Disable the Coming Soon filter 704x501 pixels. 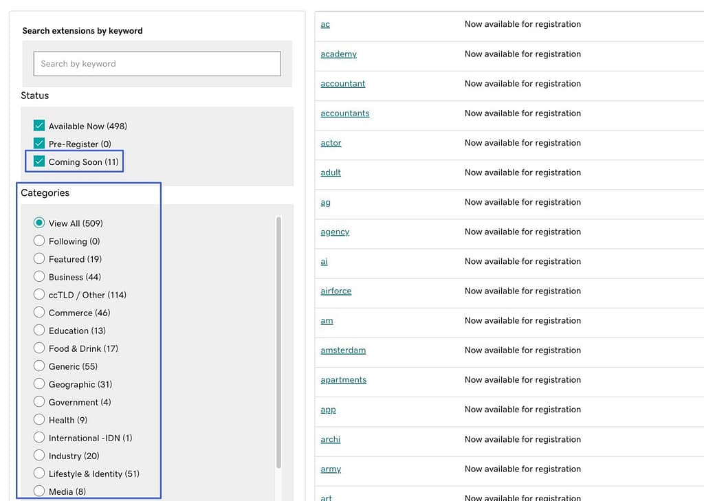(38, 162)
